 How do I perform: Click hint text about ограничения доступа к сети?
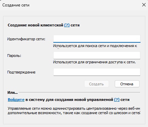pos(94,62)
